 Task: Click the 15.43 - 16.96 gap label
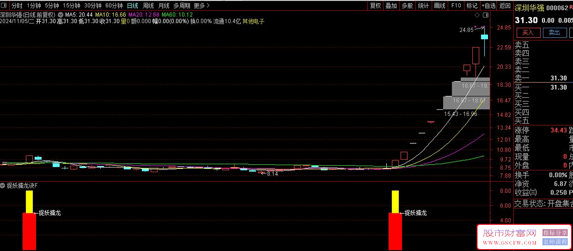click(x=460, y=114)
